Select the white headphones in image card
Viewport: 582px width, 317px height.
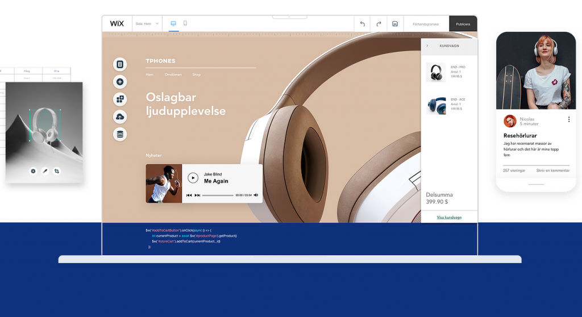pos(45,125)
